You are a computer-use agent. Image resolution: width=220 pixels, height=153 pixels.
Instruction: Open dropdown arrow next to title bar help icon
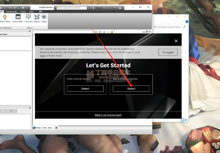coord(123,8)
